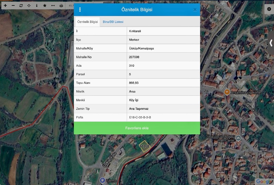Select the Merkez value cell

(163, 40)
